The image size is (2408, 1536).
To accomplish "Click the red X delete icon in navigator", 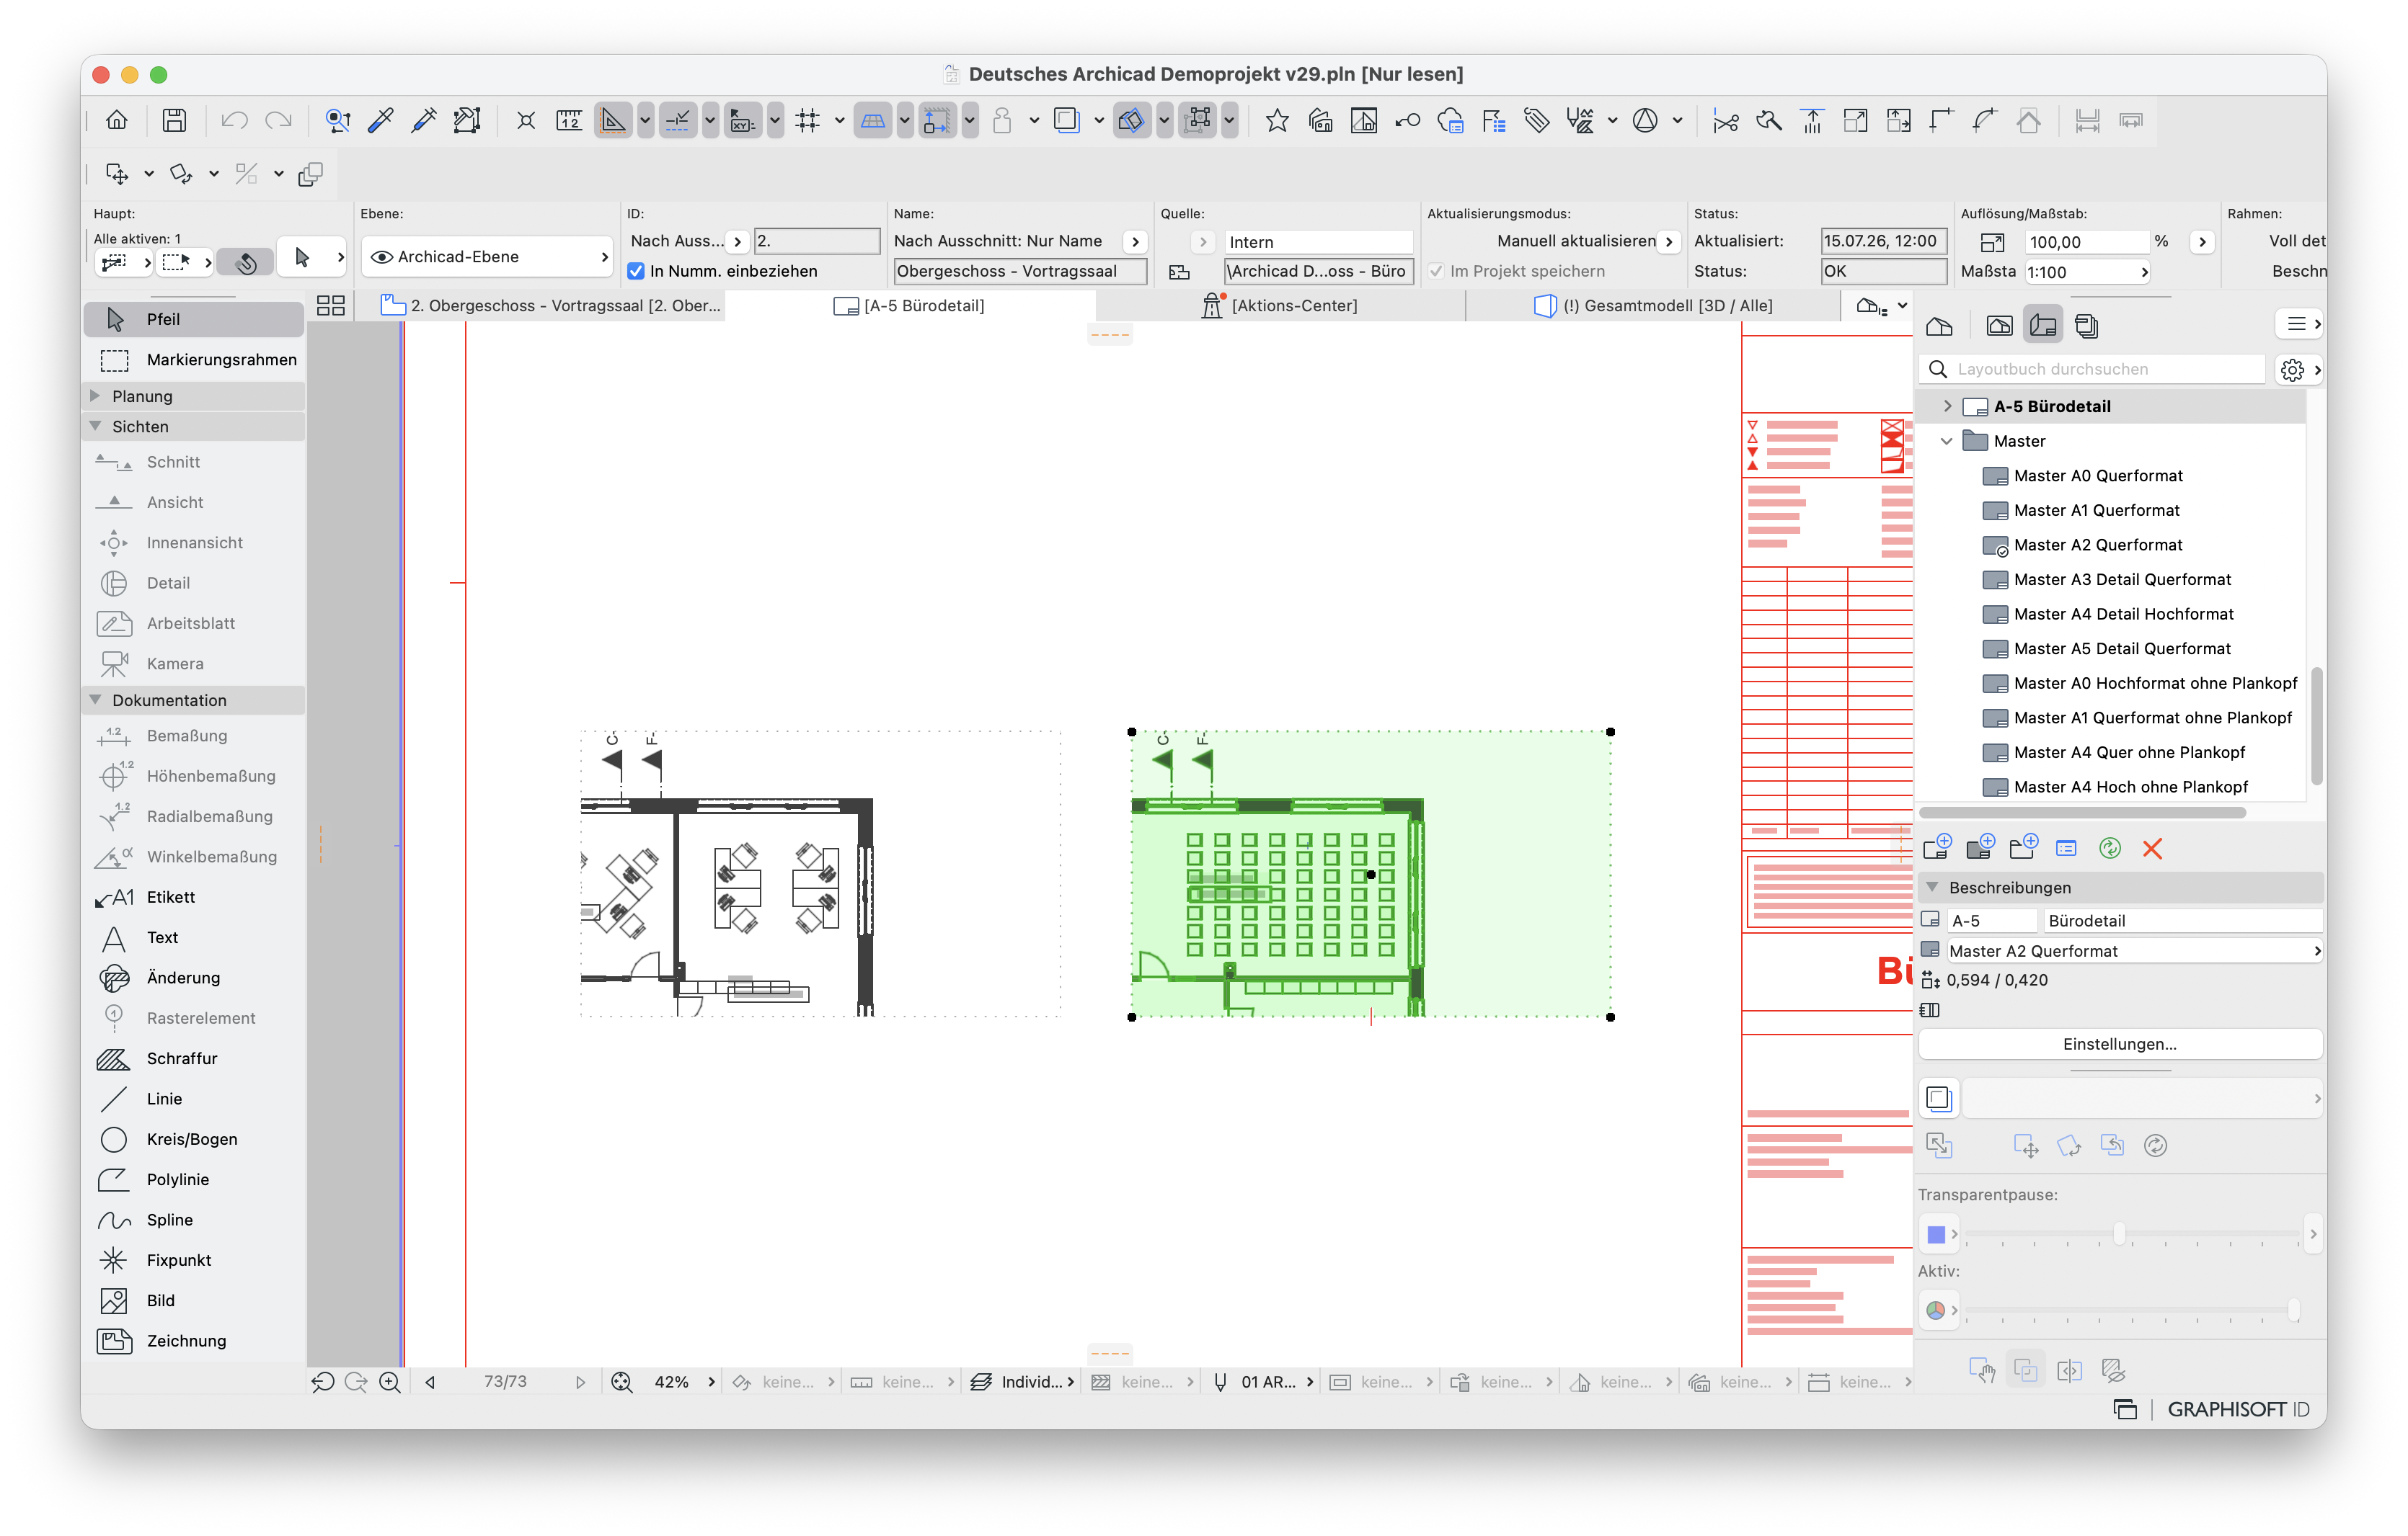I will (2152, 849).
